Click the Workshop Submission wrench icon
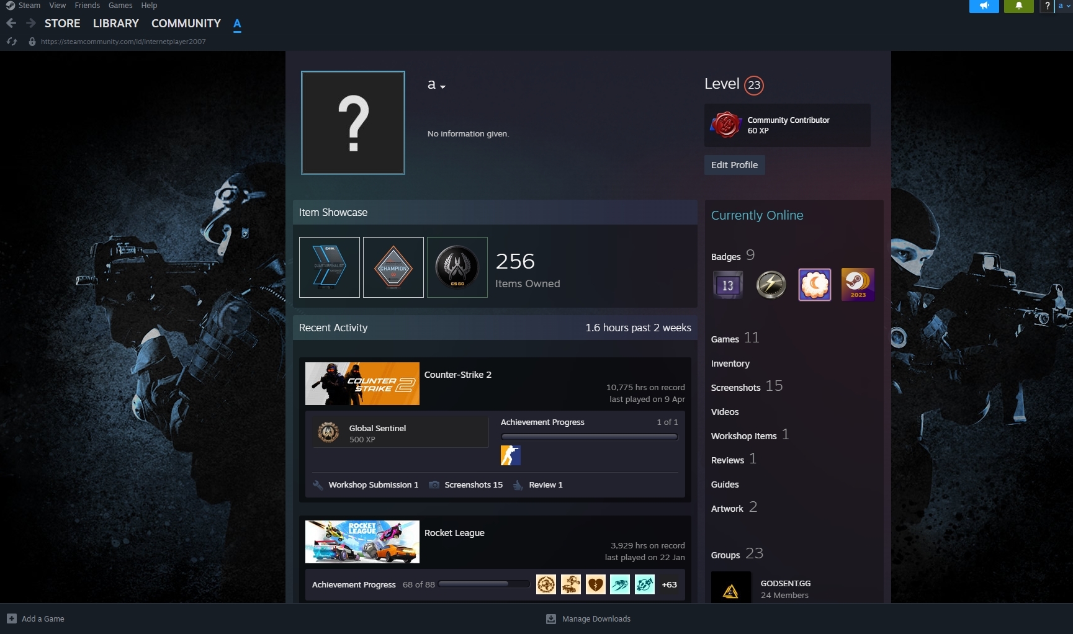Image resolution: width=1073 pixels, height=634 pixels. pyautogui.click(x=318, y=485)
